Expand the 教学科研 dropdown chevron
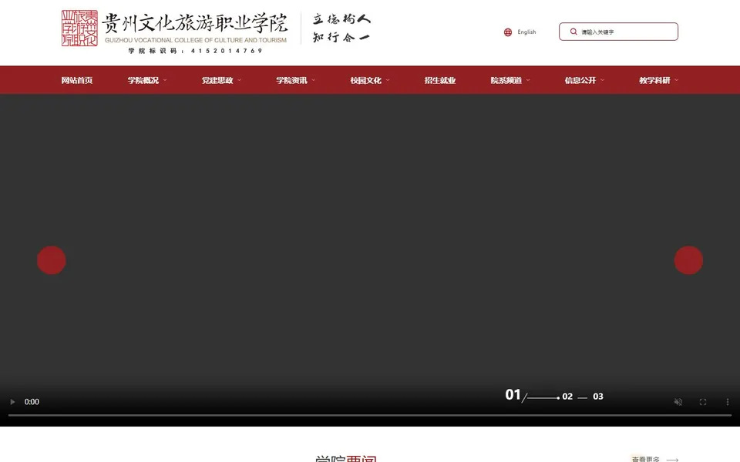The width and height of the screenshot is (740, 462). 676,80
